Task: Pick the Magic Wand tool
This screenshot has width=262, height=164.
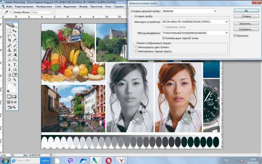Action: 15,35
